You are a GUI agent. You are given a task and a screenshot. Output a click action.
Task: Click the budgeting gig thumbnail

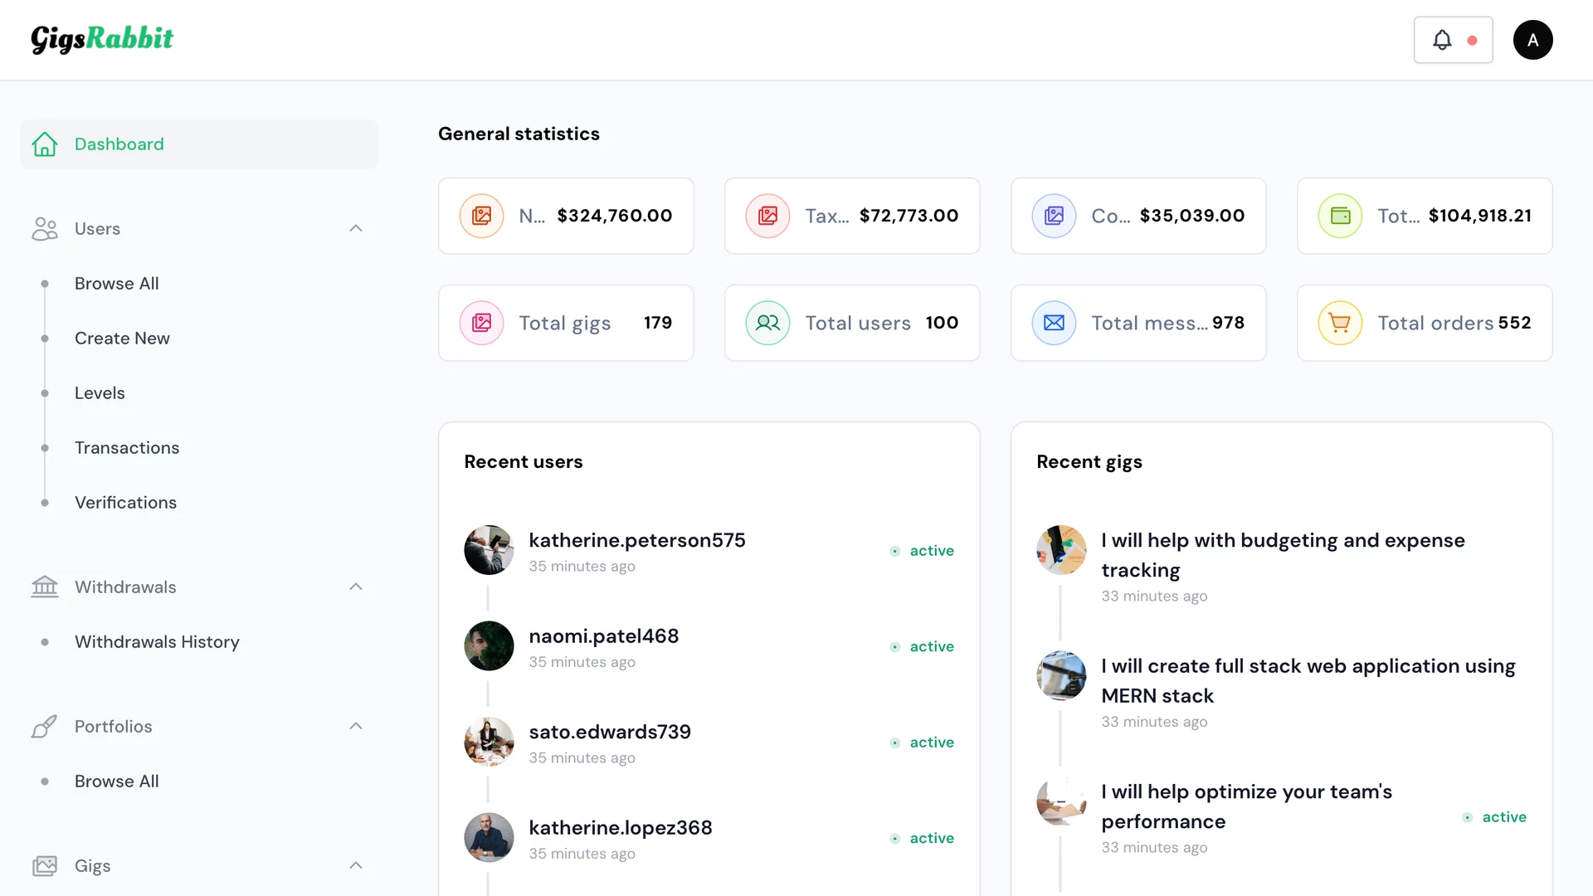(1061, 549)
